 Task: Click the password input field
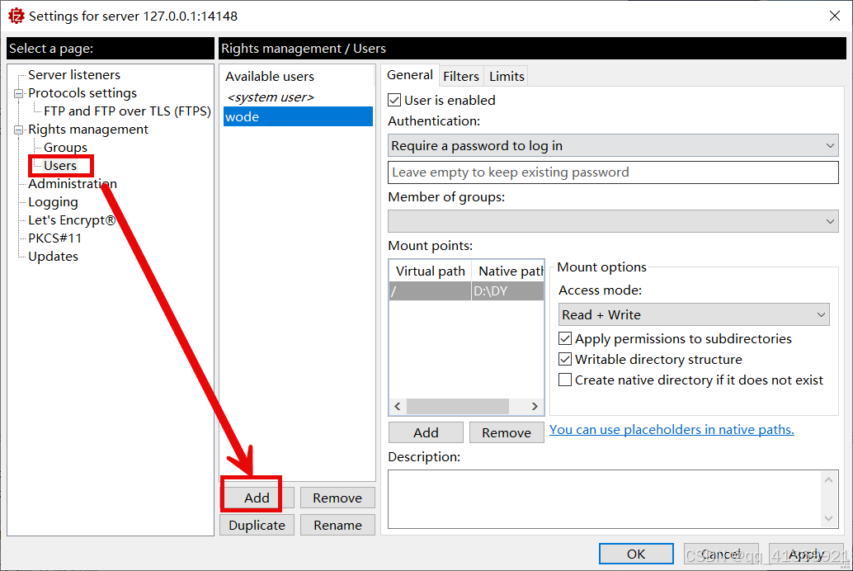[613, 172]
